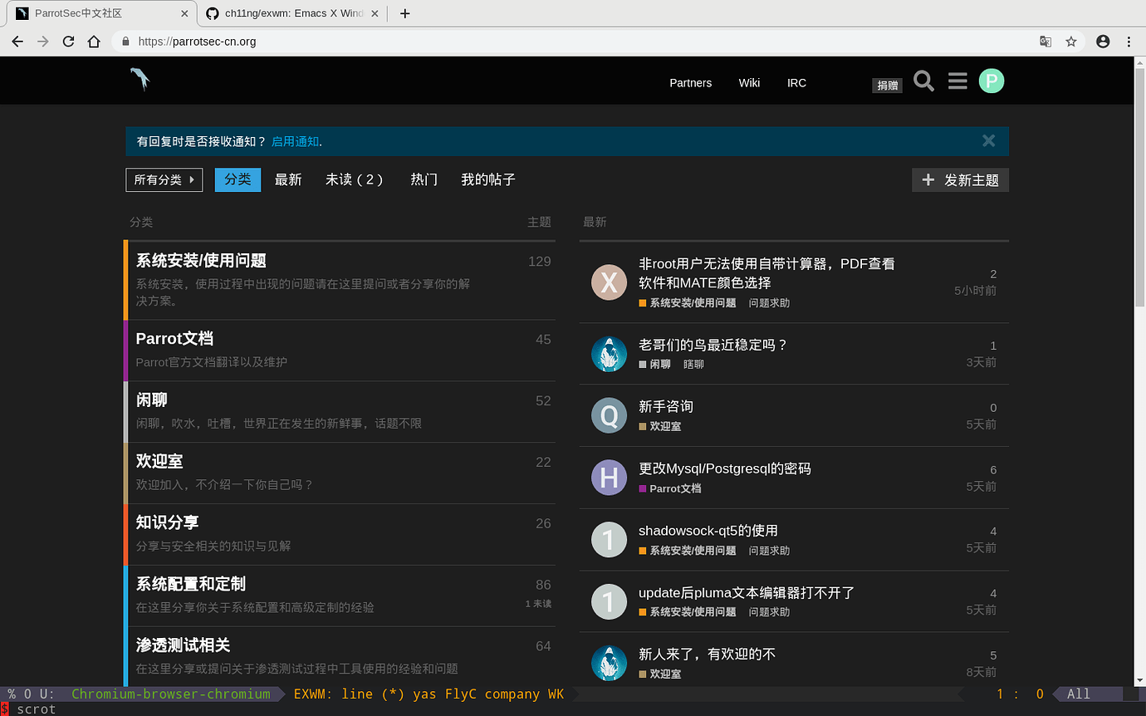The image size is (1146, 716).
Task: Reload the page with the refresh icon
Action: pyautogui.click(x=68, y=41)
